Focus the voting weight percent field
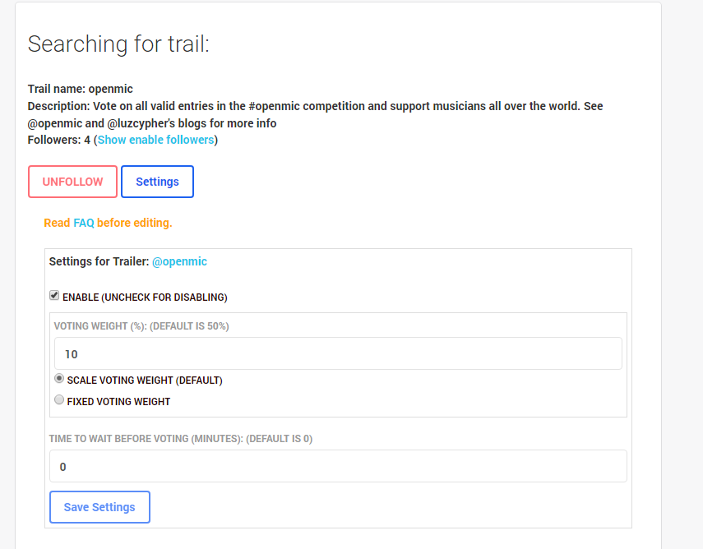The height and width of the screenshot is (549, 703). 338,353
